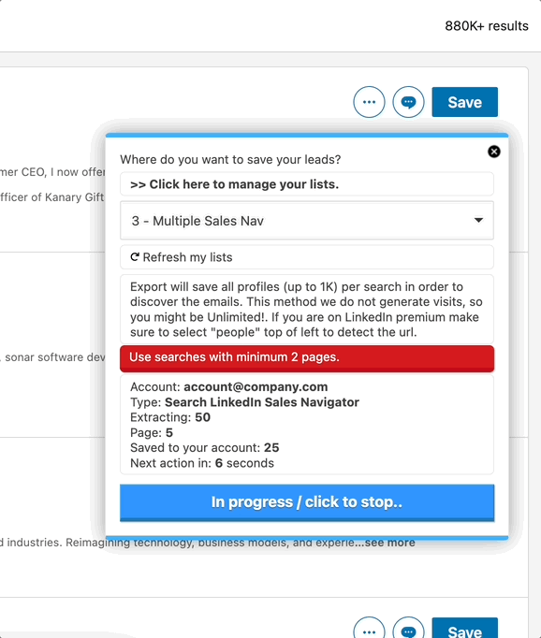The image size is (541, 638).
Task: Open the bottom message chat bubble icon
Action: pyautogui.click(x=408, y=631)
